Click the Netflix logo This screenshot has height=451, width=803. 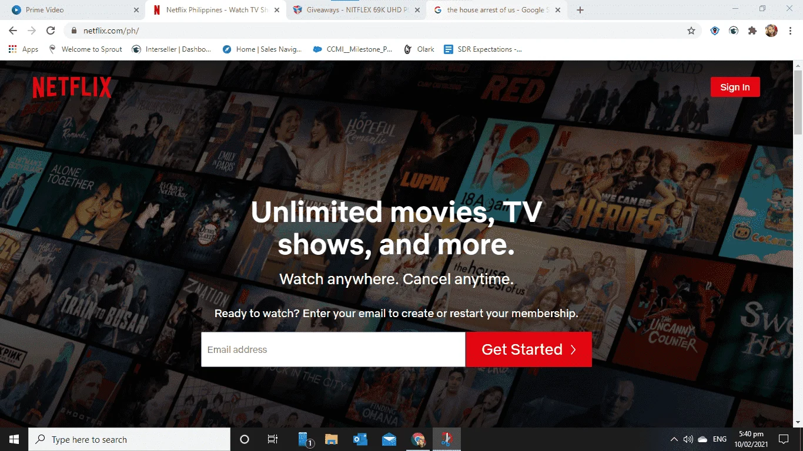[x=72, y=87]
